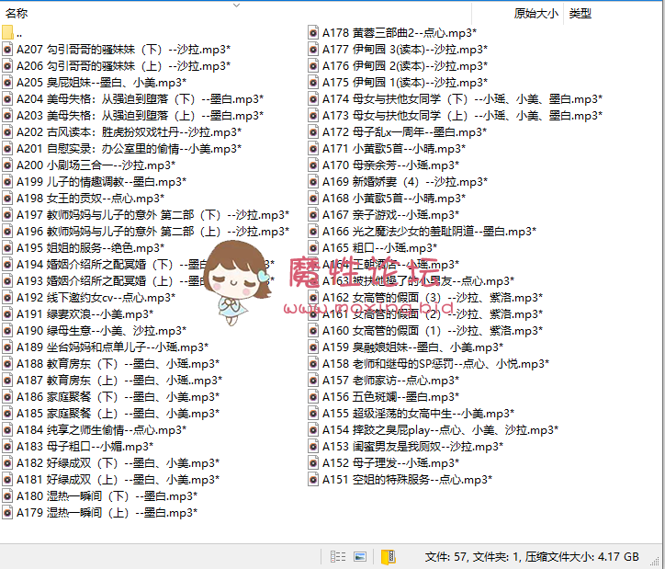The image size is (665, 569).
Task: Click the mp3 file icon for A198
Action: point(7,199)
